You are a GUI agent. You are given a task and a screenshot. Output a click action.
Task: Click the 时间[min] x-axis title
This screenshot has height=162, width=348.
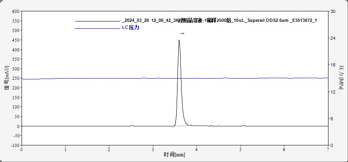(174, 155)
